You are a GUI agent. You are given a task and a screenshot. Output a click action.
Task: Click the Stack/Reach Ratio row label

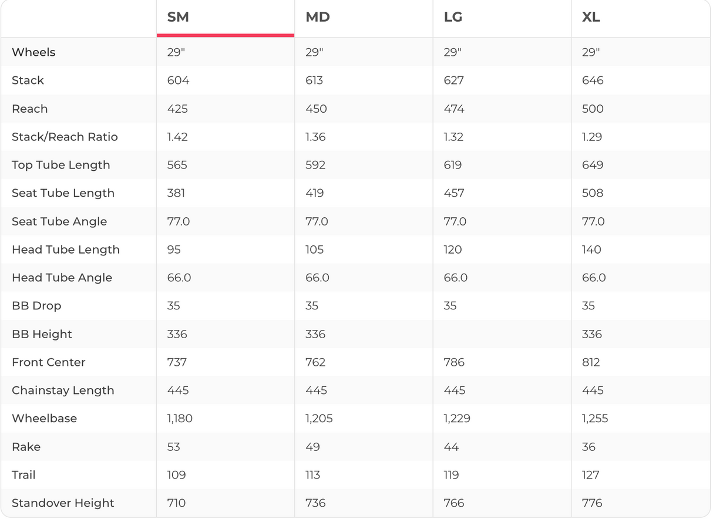click(65, 137)
